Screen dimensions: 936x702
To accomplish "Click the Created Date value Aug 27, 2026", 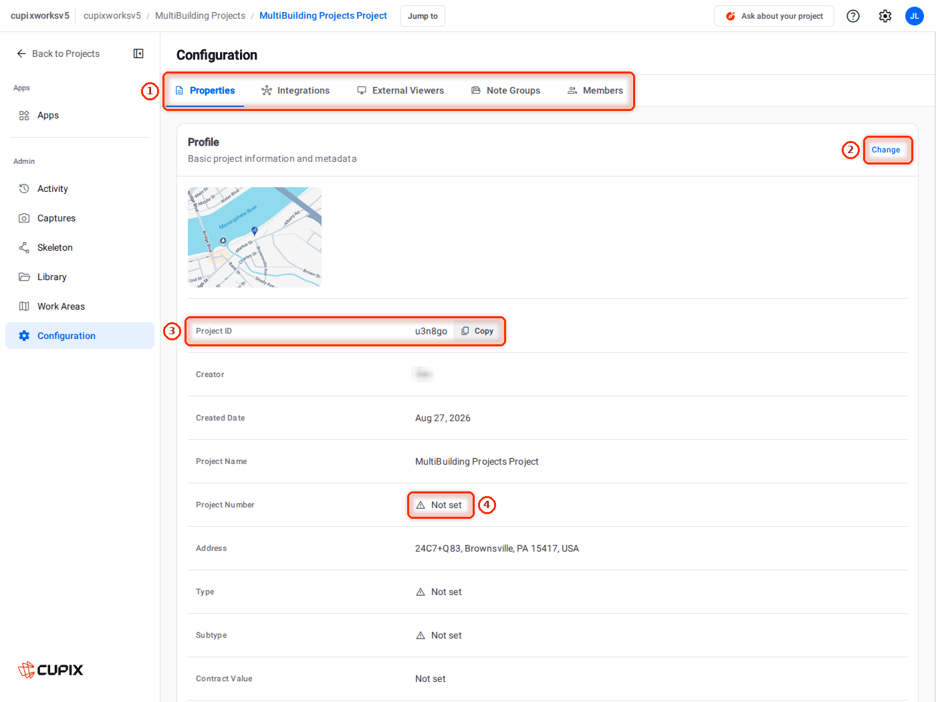I will [443, 418].
